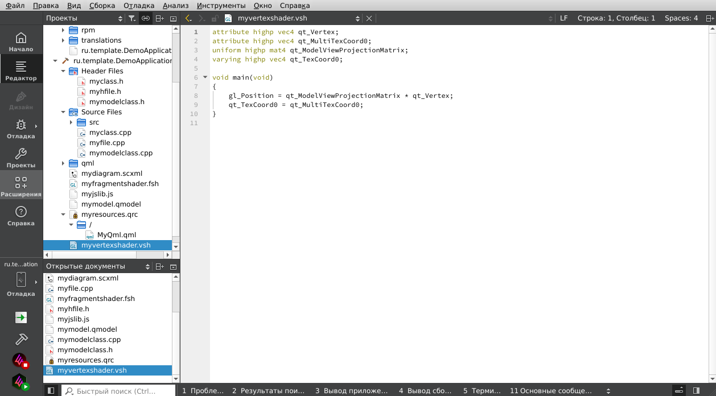Click the filter tree icon in Проекты panel
The width and height of the screenshot is (716, 396).
[x=132, y=18]
